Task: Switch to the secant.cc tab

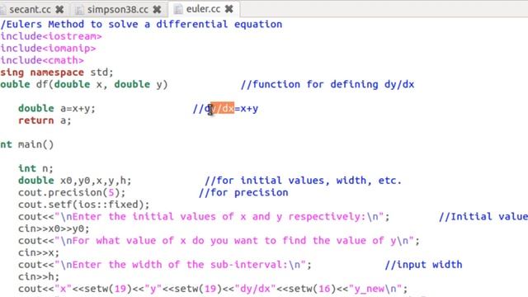Action: [30, 9]
